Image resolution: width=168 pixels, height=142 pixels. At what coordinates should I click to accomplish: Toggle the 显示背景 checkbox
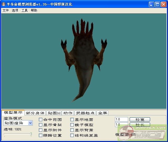point(72,130)
